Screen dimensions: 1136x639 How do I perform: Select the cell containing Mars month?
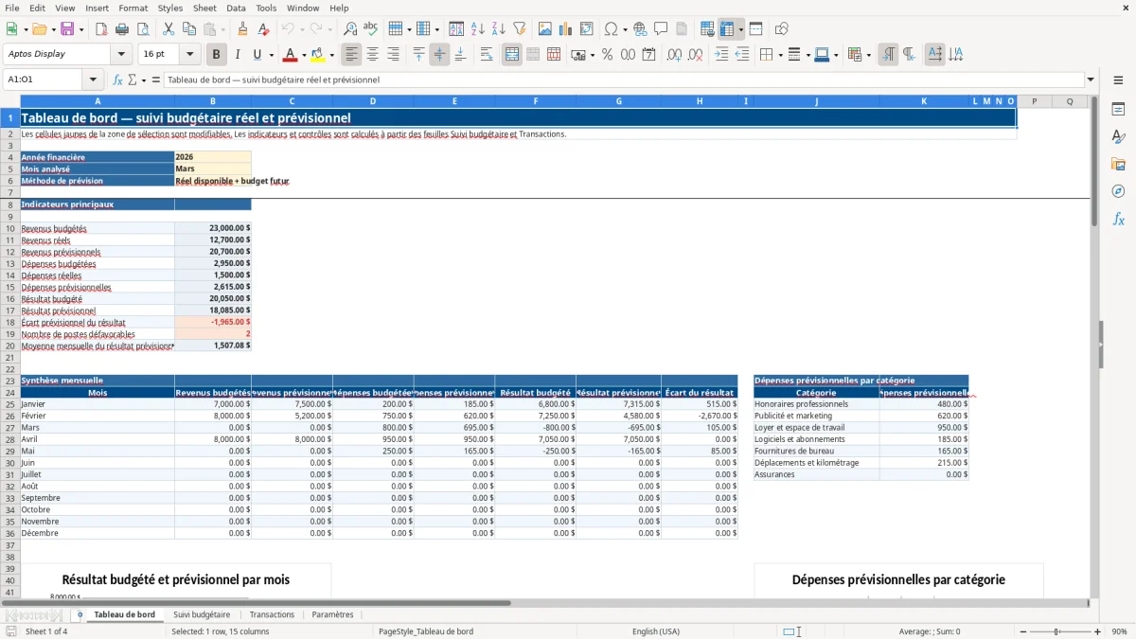(x=212, y=169)
